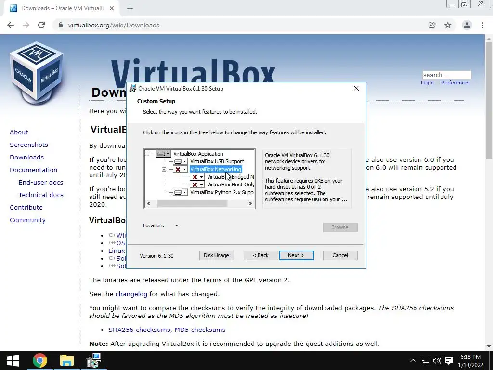Click the Disk Usage button
Image resolution: width=493 pixels, height=370 pixels.
(216, 255)
